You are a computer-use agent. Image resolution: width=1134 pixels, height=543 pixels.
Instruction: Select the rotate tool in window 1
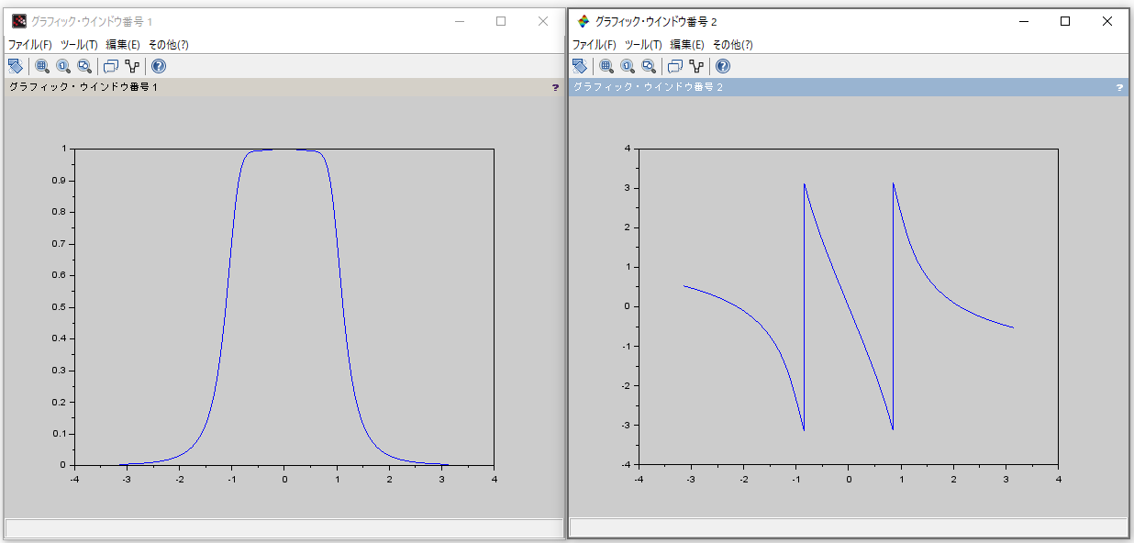click(x=15, y=66)
